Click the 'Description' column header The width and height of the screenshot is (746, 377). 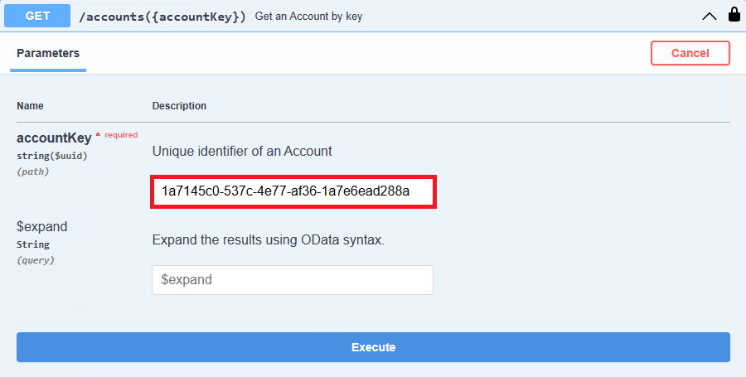179,106
